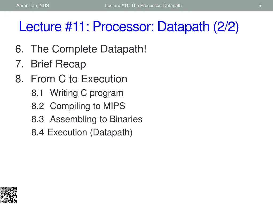This screenshot has height=204, width=273.
Task: Click the QR code in bottom-left corner
Action: pos(9,195)
